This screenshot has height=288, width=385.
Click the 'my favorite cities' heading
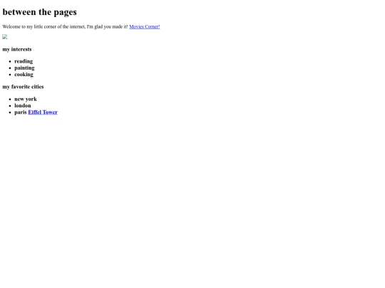(x=23, y=87)
